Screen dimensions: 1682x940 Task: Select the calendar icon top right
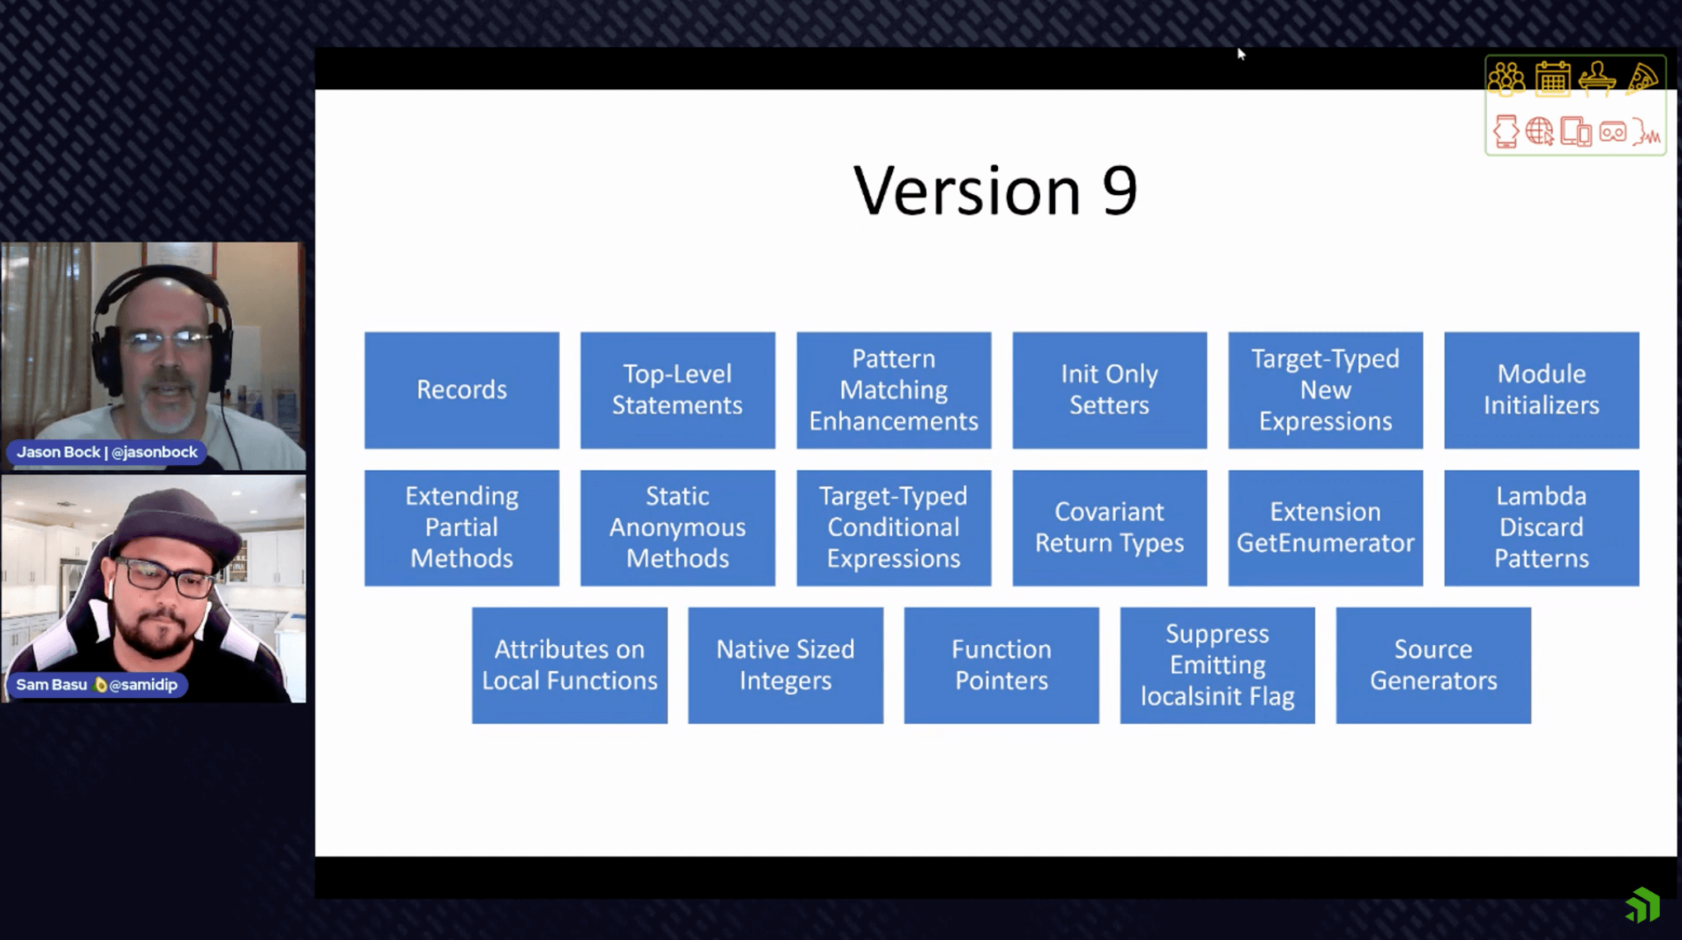pyautogui.click(x=1552, y=78)
